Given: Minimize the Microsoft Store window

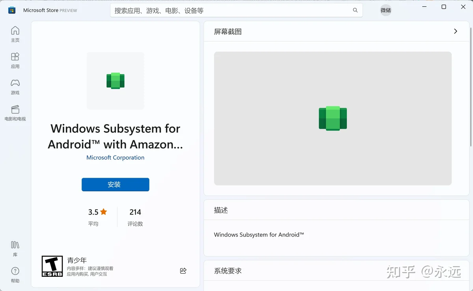Looking at the screenshot, I should coord(425,7).
